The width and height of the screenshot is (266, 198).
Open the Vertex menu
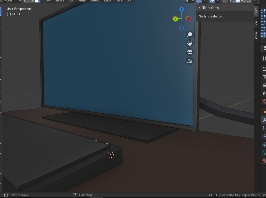[95, 1]
